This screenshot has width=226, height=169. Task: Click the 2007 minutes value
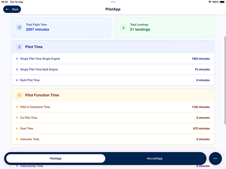tap(37, 30)
